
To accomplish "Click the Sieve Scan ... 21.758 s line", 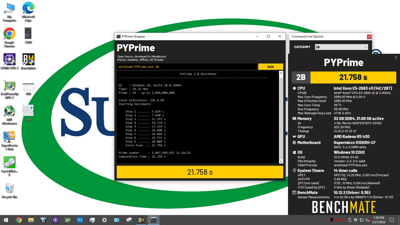I will pyautogui.click(x=145, y=145).
